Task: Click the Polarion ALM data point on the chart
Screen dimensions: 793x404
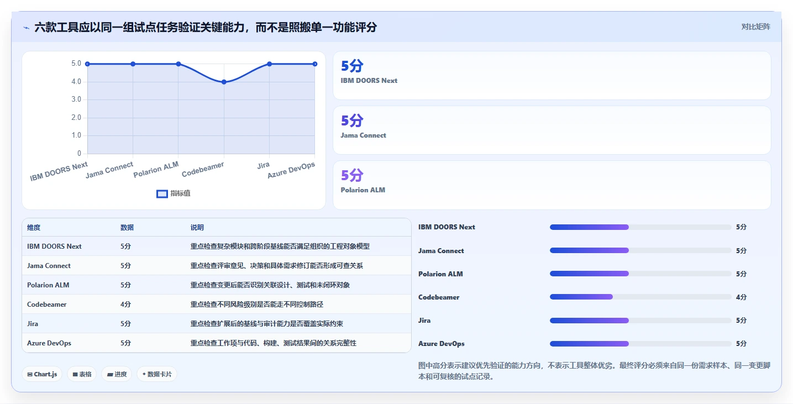Action: 178,64
